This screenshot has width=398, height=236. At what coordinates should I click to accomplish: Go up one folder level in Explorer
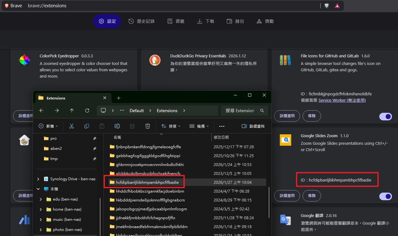click(x=72, y=111)
